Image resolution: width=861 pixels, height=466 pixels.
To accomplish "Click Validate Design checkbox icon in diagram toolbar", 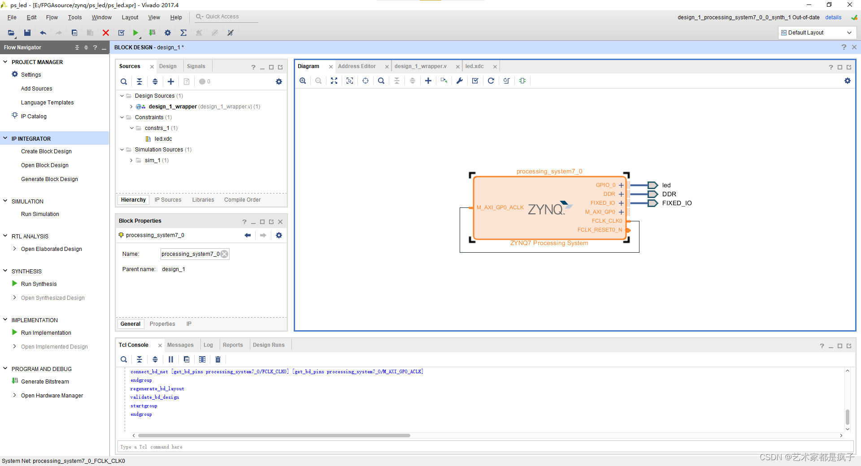I will click(475, 81).
